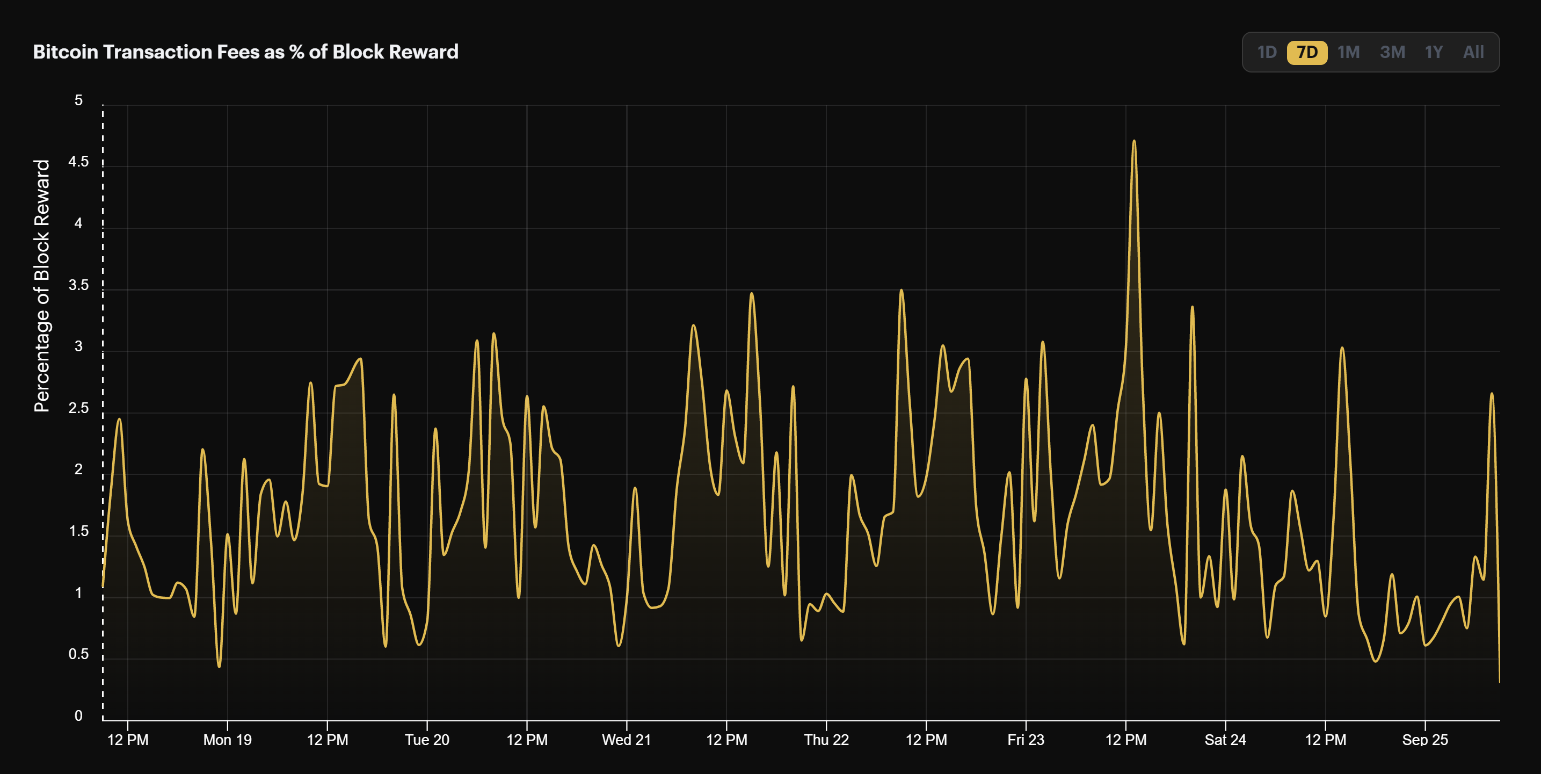Click the '0.5' y-axis value
1541x774 pixels.
[78, 654]
